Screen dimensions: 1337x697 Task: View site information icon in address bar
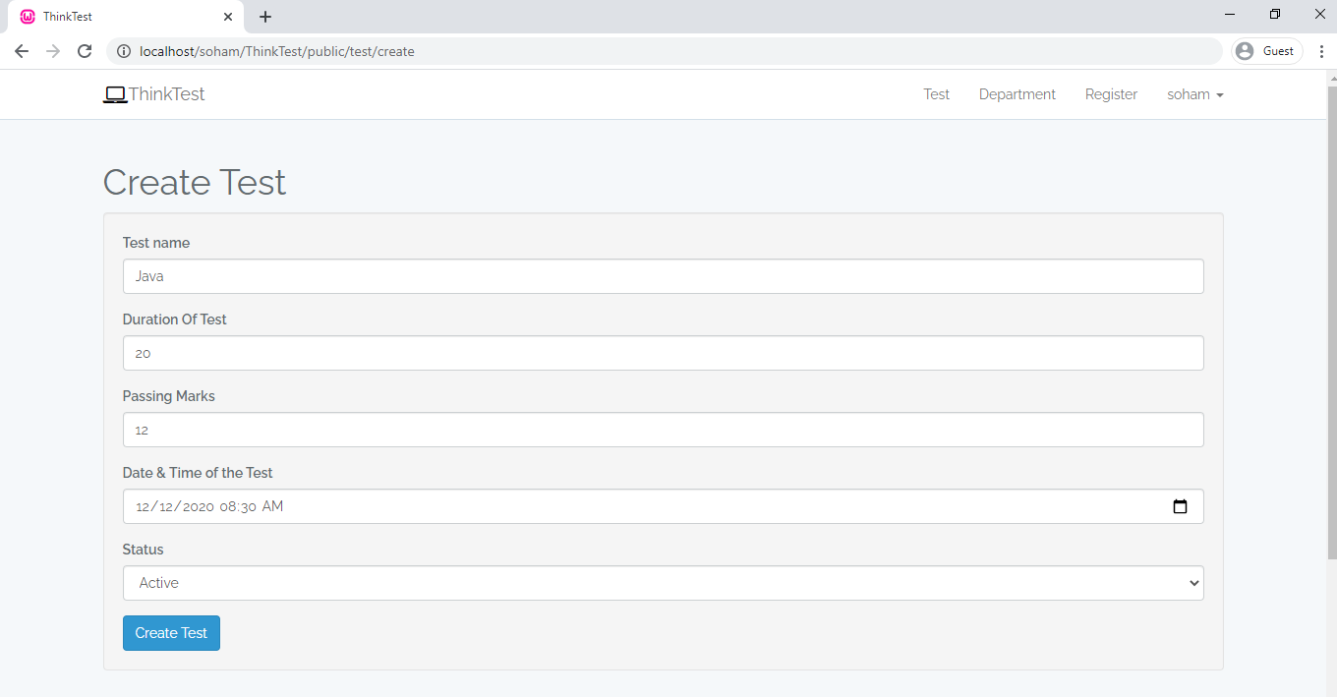124,51
